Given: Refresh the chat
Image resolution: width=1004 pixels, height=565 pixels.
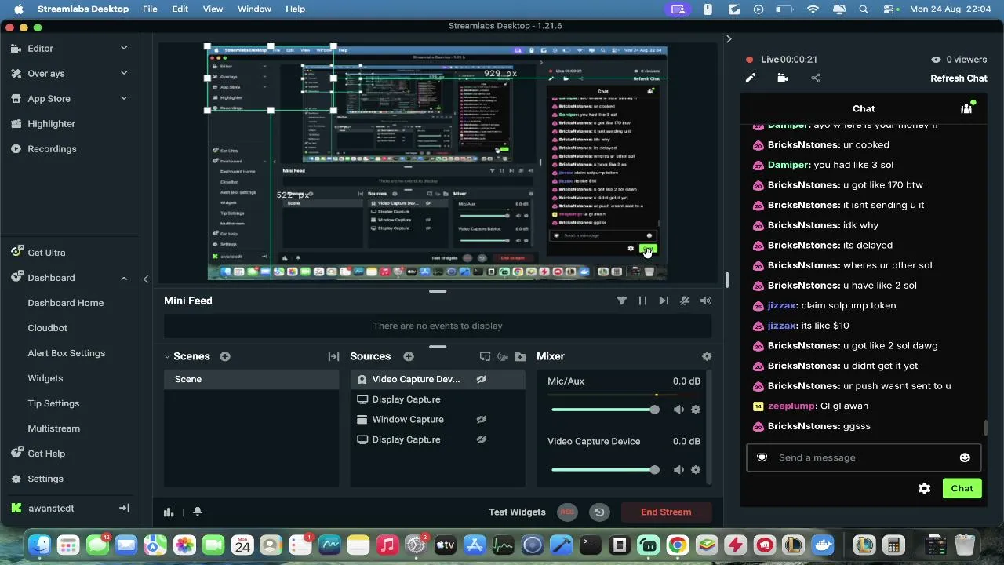Looking at the screenshot, I should tap(959, 78).
